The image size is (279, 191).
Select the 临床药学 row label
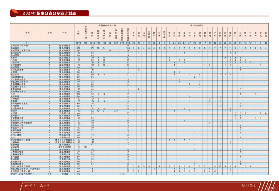click(x=15, y=96)
